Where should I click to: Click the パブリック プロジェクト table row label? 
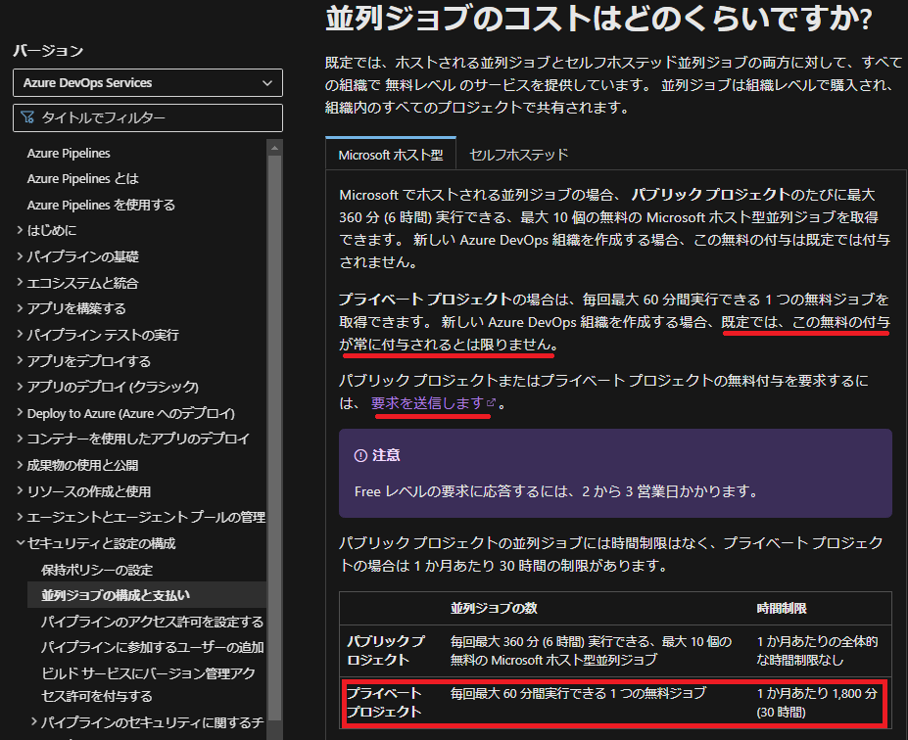click(x=386, y=650)
